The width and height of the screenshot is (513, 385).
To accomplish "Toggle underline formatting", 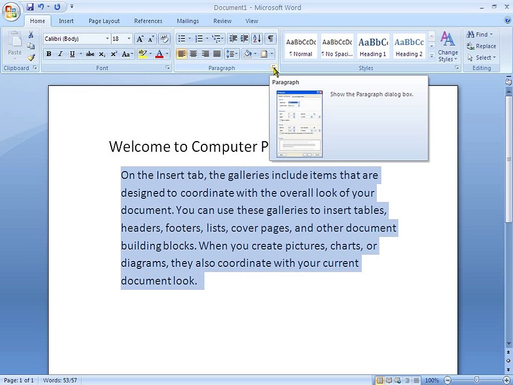I will pos(72,54).
